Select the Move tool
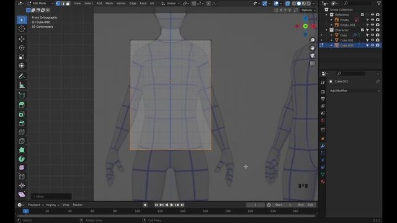This screenshot has height=223, width=397. coord(22,39)
